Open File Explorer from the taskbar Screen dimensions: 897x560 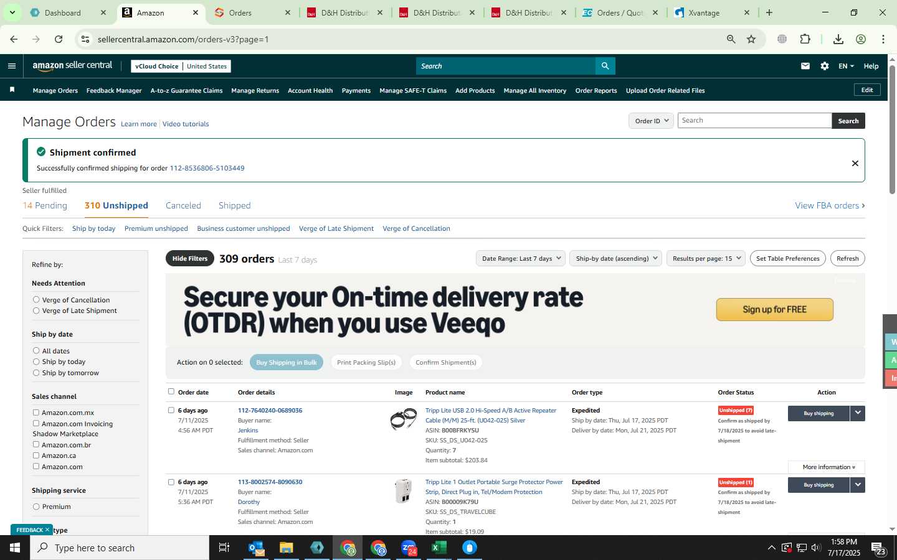click(286, 548)
